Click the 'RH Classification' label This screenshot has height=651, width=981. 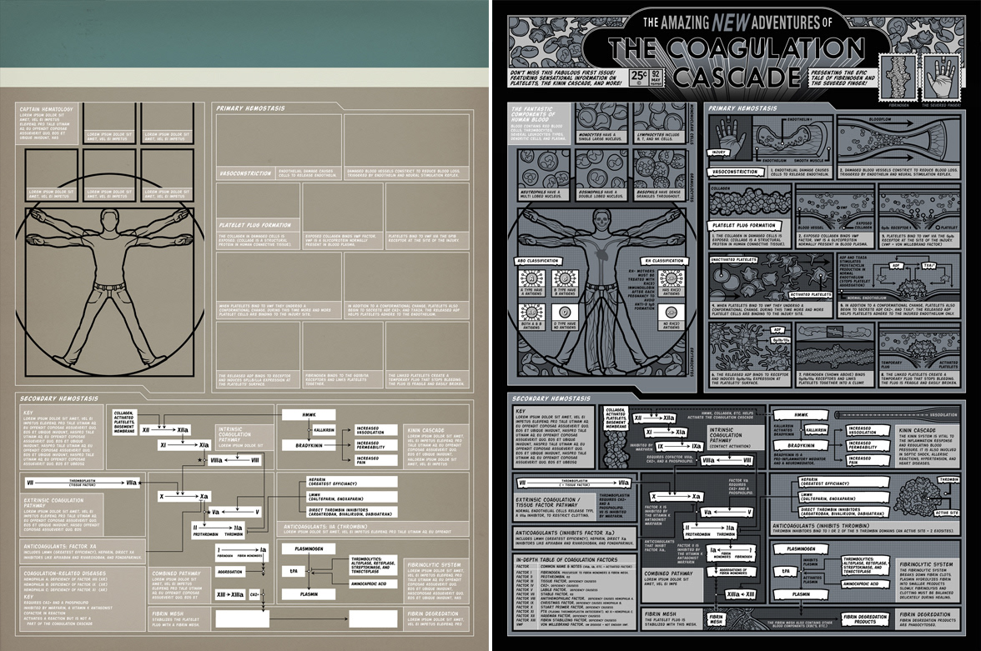(x=662, y=261)
